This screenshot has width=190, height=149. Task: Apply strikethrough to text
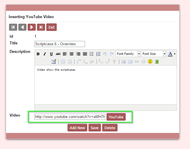point(58,54)
